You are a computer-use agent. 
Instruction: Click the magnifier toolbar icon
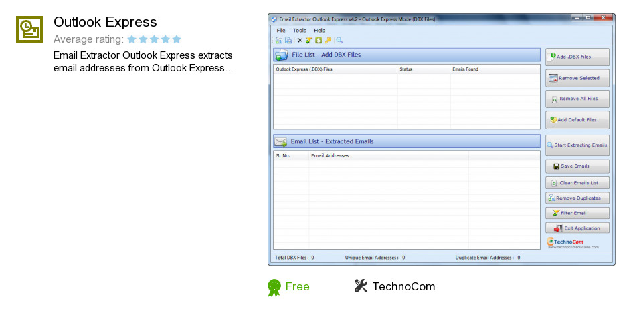pos(339,40)
